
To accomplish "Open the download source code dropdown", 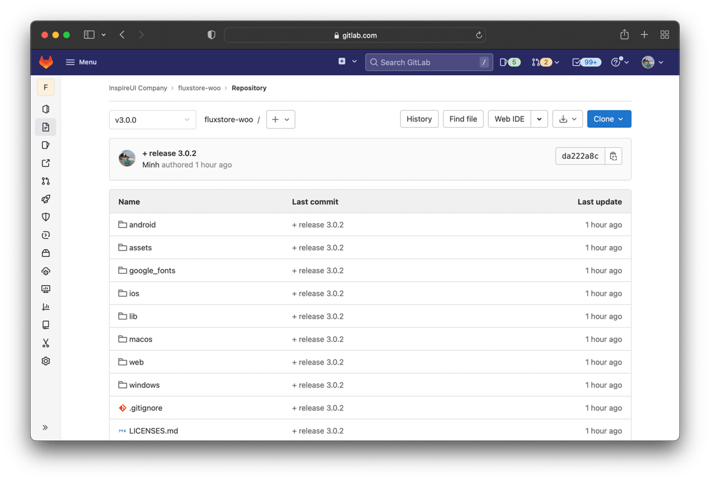I will [x=567, y=119].
